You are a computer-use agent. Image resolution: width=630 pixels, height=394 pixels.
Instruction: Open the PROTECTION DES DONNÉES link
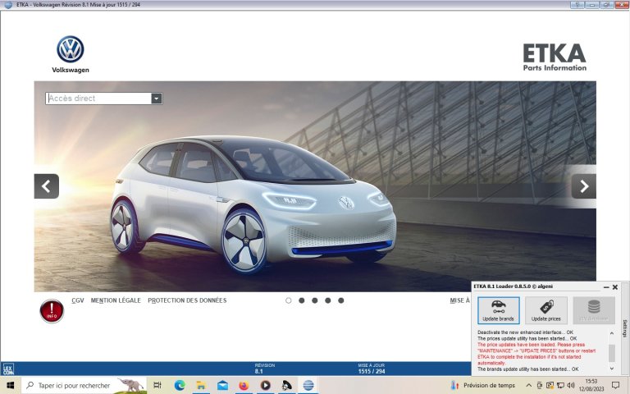(x=187, y=300)
